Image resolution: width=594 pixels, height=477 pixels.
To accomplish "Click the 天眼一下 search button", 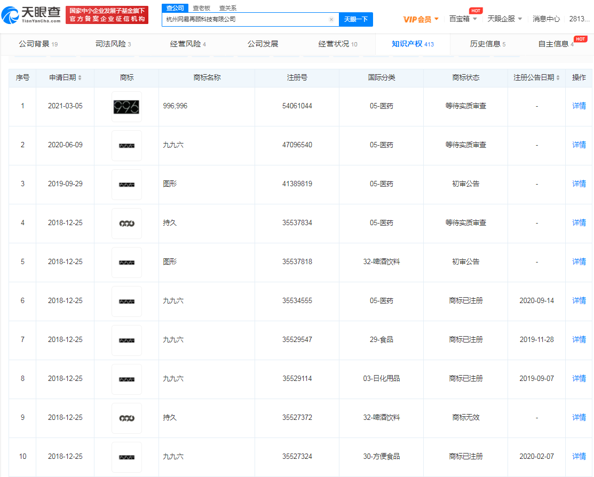I will pos(356,19).
